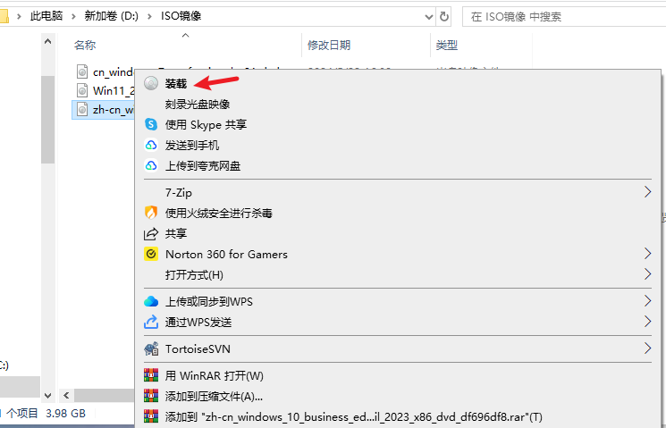The image size is (666, 428).
Task: Click the Norton 360 yellow check icon
Action: [x=151, y=254]
